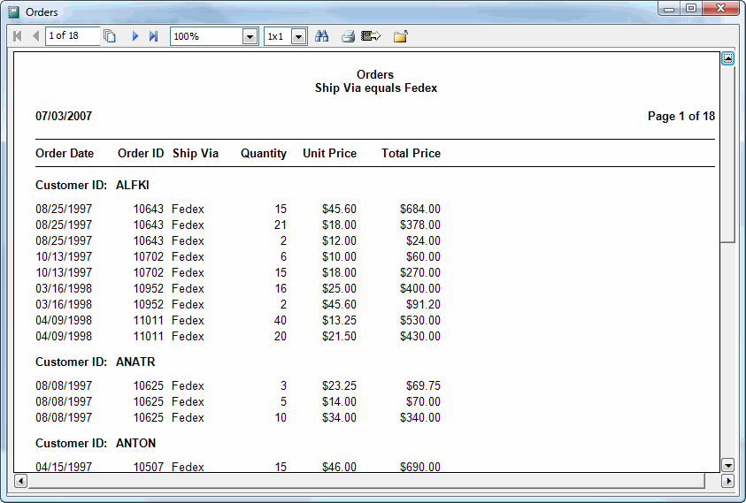This screenshot has width=746, height=503.
Task: Open Find with the binoculars icon
Action: coord(322,36)
